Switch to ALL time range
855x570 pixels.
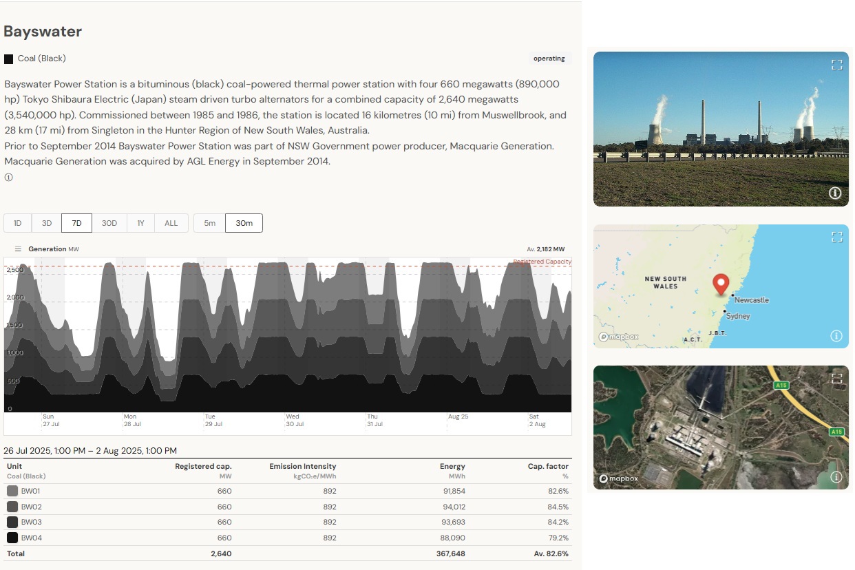coord(171,223)
